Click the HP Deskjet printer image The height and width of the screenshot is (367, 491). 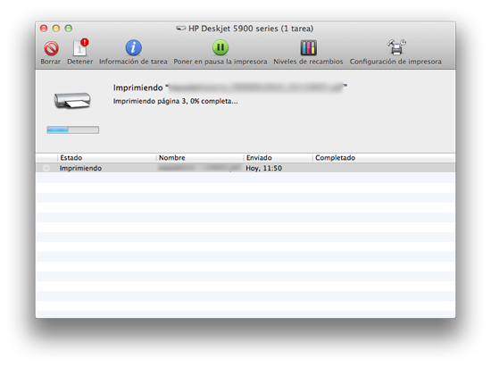pyautogui.click(x=72, y=100)
